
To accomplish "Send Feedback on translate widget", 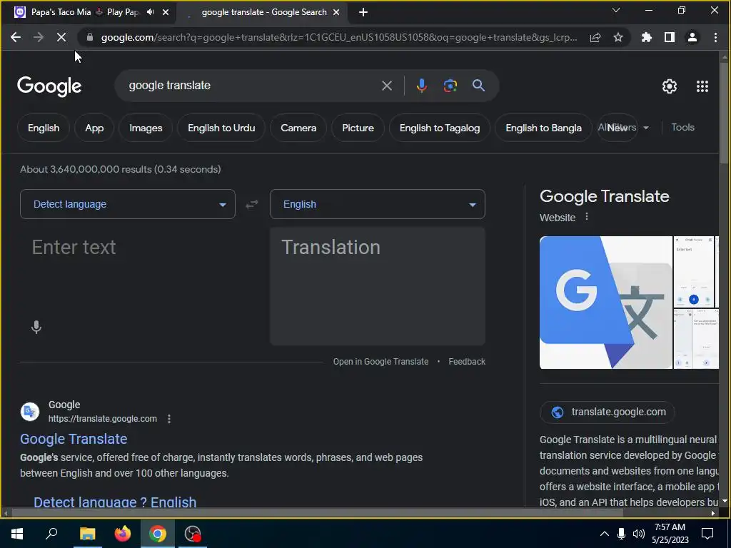I will (x=467, y=362).
